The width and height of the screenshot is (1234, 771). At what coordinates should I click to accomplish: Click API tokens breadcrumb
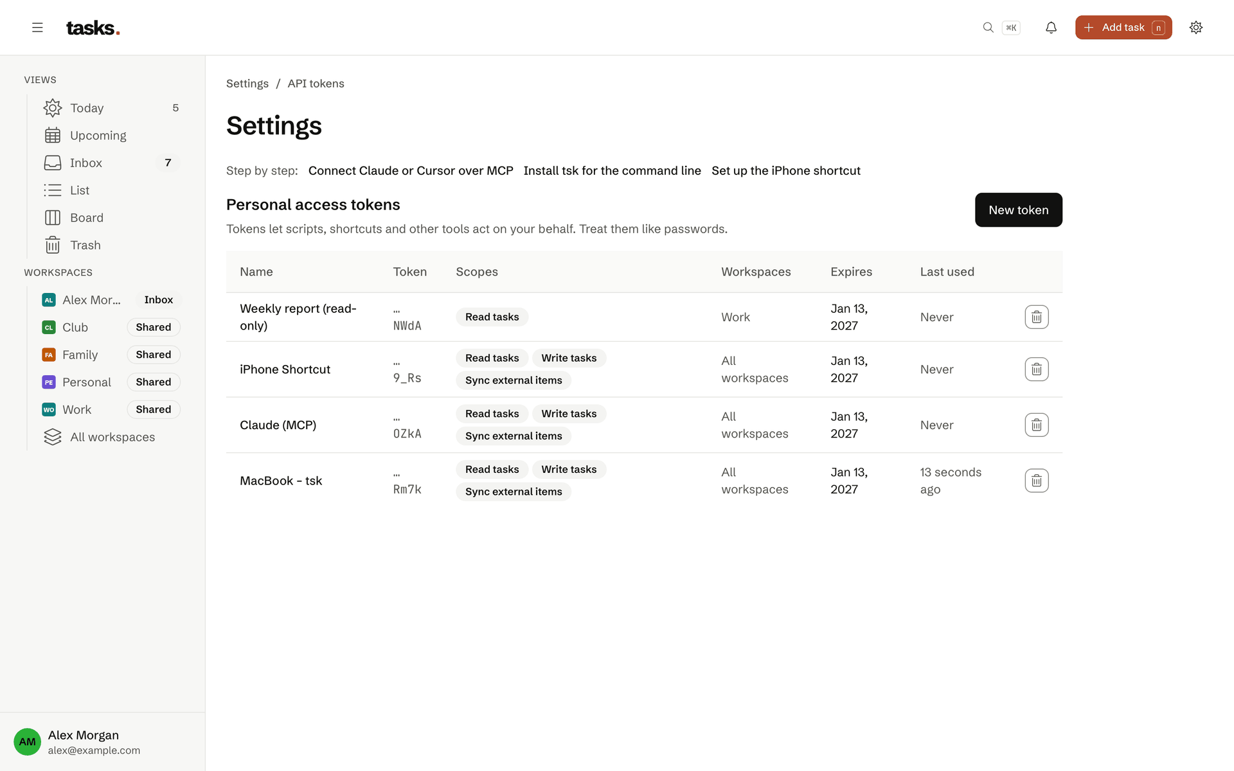coord(316,84)
